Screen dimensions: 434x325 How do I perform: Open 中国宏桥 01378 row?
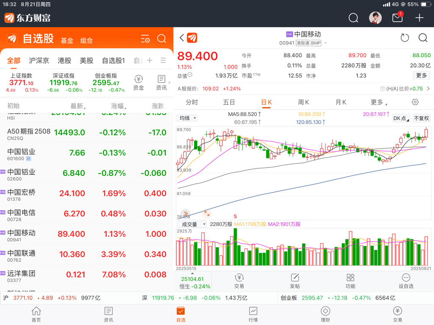[86, 194]
